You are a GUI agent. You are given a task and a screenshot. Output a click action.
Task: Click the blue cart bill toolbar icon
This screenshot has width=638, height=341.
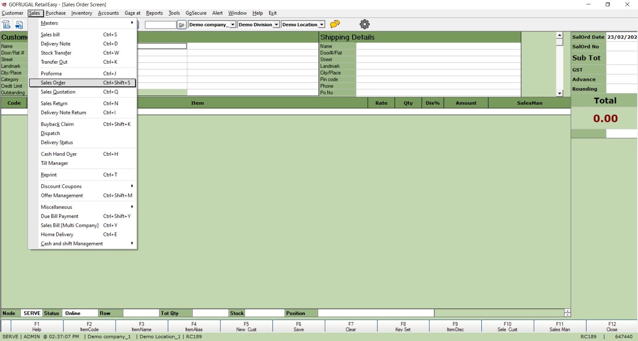click(x=19, y=25)
